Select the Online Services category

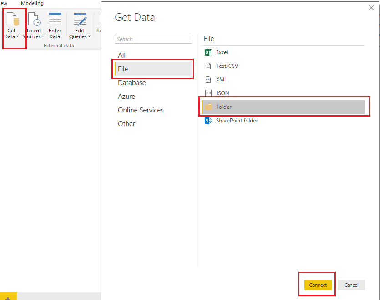141,110
